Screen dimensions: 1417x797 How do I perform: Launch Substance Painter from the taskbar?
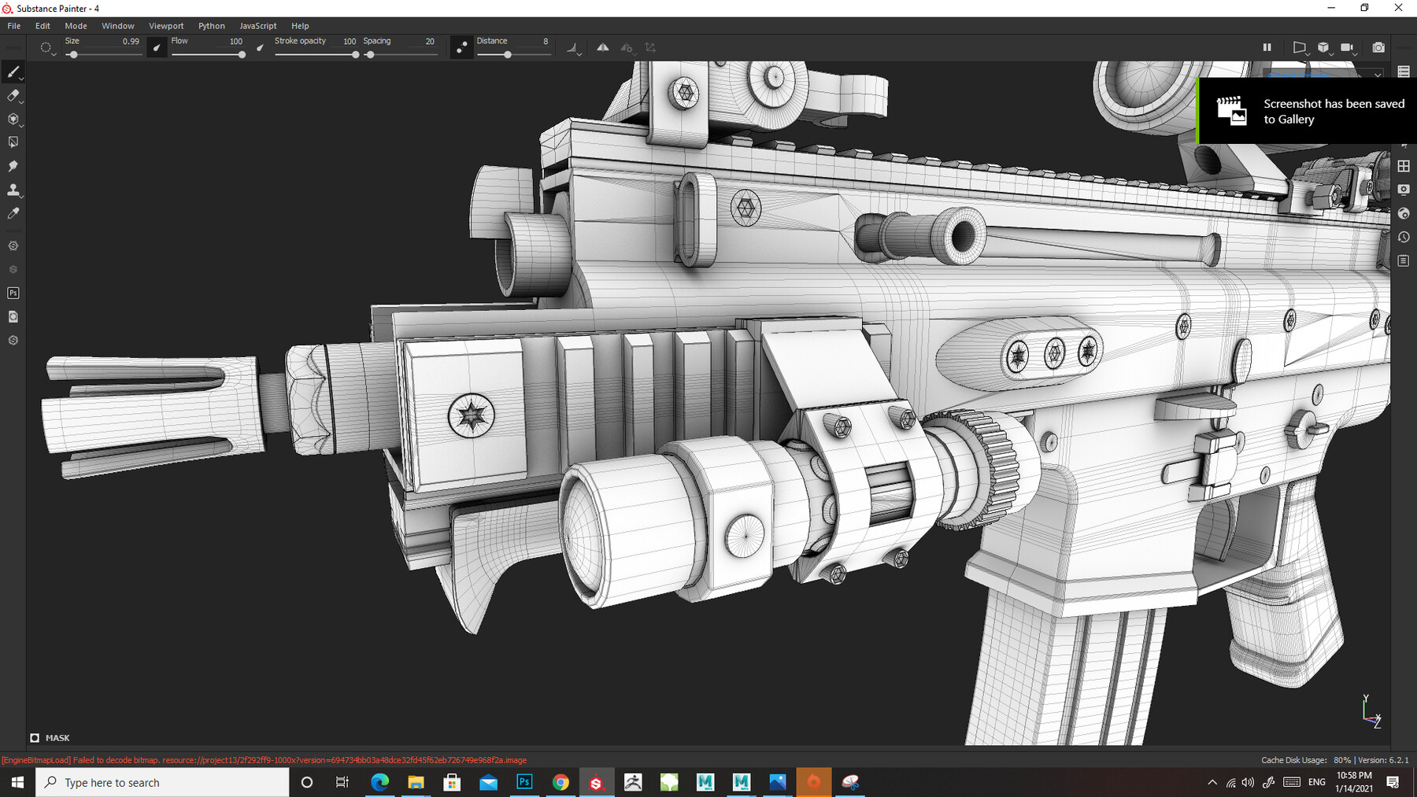(597, 782)
